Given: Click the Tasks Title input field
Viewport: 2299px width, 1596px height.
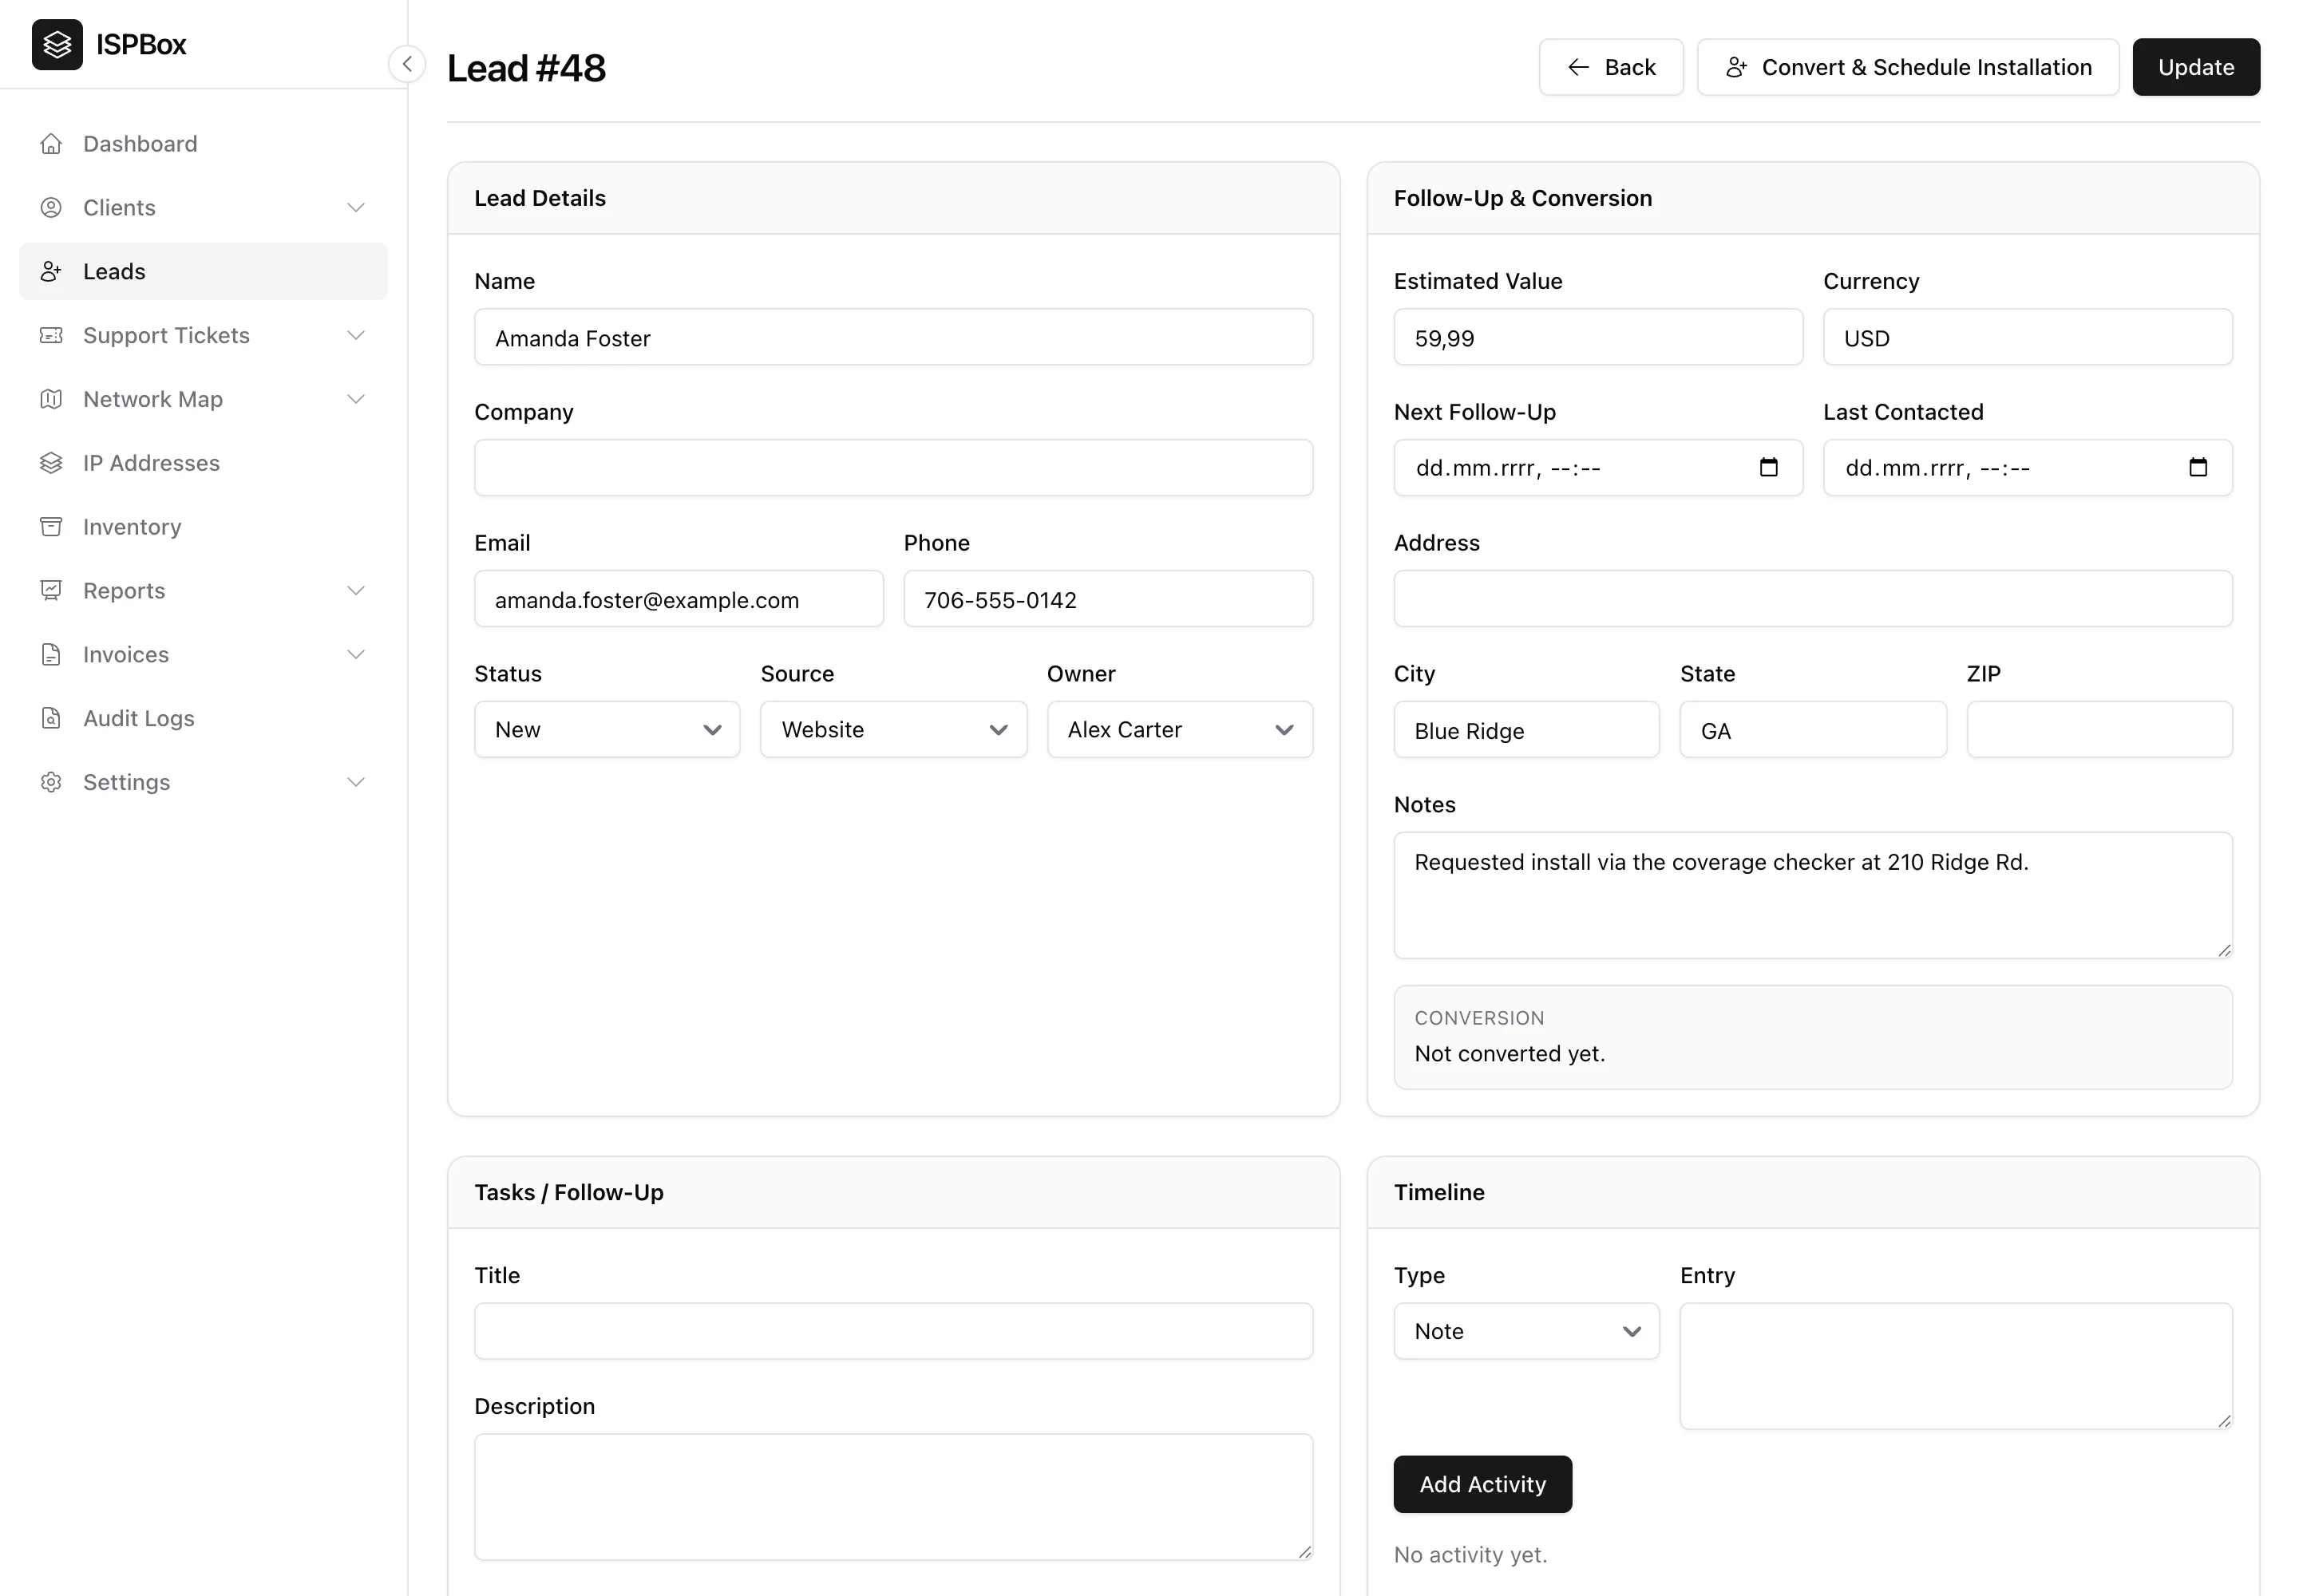Looking at the screenshot, I should 893,1331.
